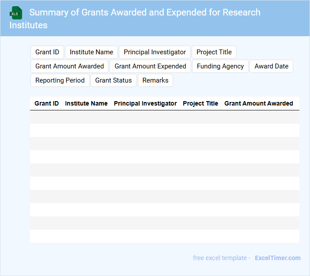The width and height of the screenshot is (310, 276).
Task: Select the Grant ID tag button
Action: (x=47, y=52)
